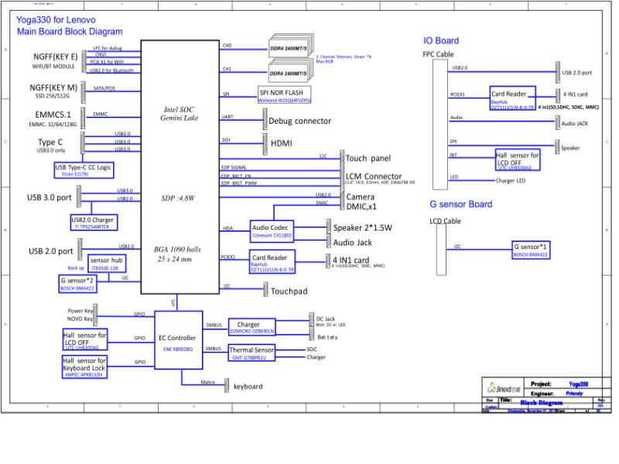Click the Touchpad connector icon
619x464 pixels.
[x=265, y=289]
